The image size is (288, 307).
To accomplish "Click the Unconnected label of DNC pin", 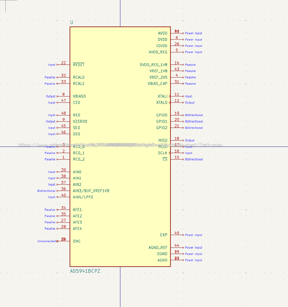I will [x=47, y=241].
